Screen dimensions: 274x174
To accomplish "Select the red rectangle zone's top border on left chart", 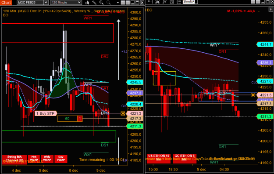I will pos(58,23).
